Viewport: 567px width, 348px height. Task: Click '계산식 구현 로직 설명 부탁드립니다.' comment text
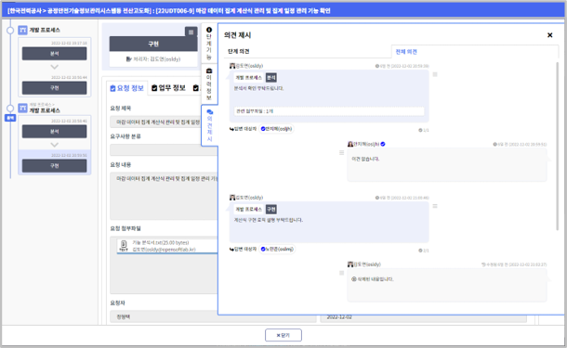269,220
